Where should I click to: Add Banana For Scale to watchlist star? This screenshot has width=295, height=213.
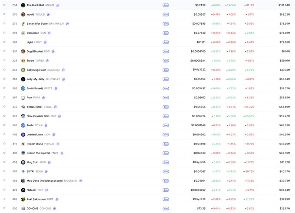pyautogui.click(x=4, y=23)
